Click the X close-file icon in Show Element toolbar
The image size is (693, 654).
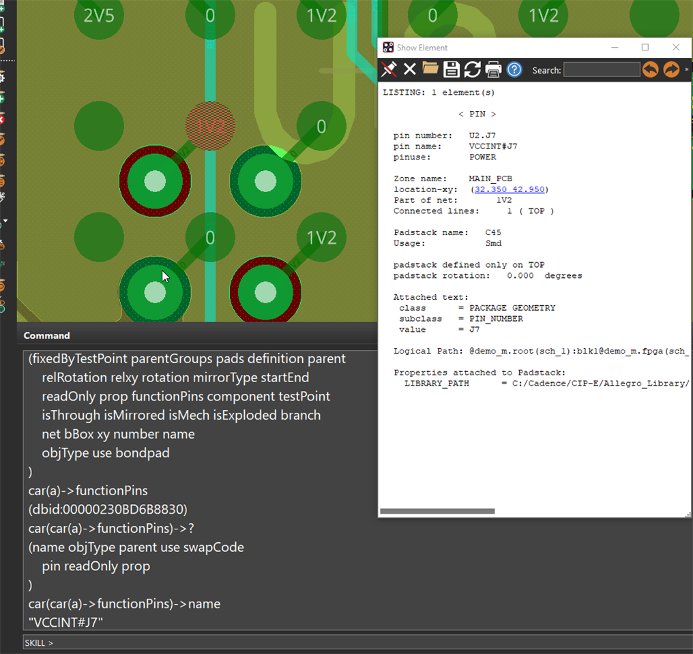point(410,69)
